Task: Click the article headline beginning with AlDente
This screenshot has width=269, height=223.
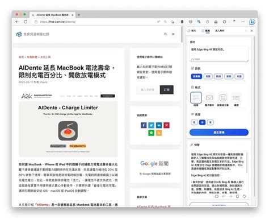Action: click(x=66, y=72)
